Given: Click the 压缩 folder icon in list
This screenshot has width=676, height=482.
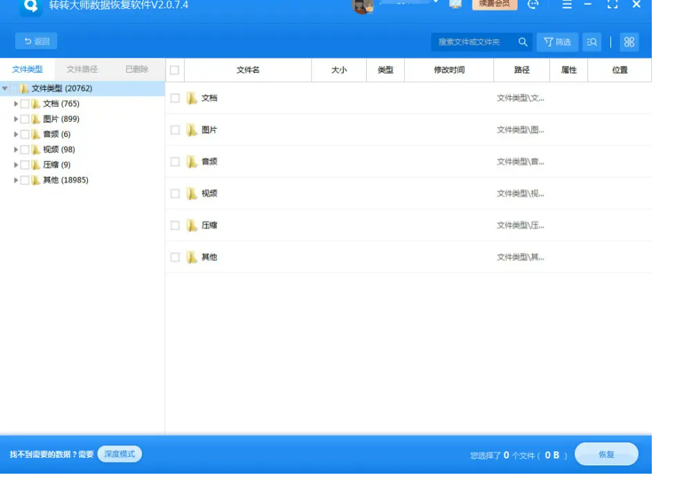Looking at the screenshot, I should (x=192, y=225).
